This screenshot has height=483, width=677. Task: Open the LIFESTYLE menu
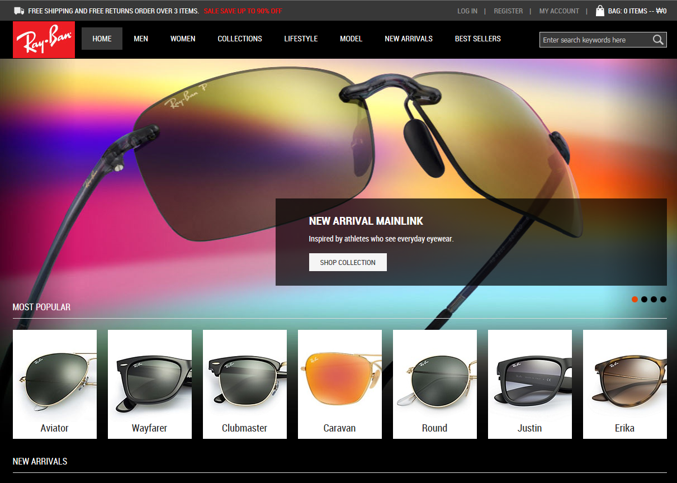(x=301, y=39)
